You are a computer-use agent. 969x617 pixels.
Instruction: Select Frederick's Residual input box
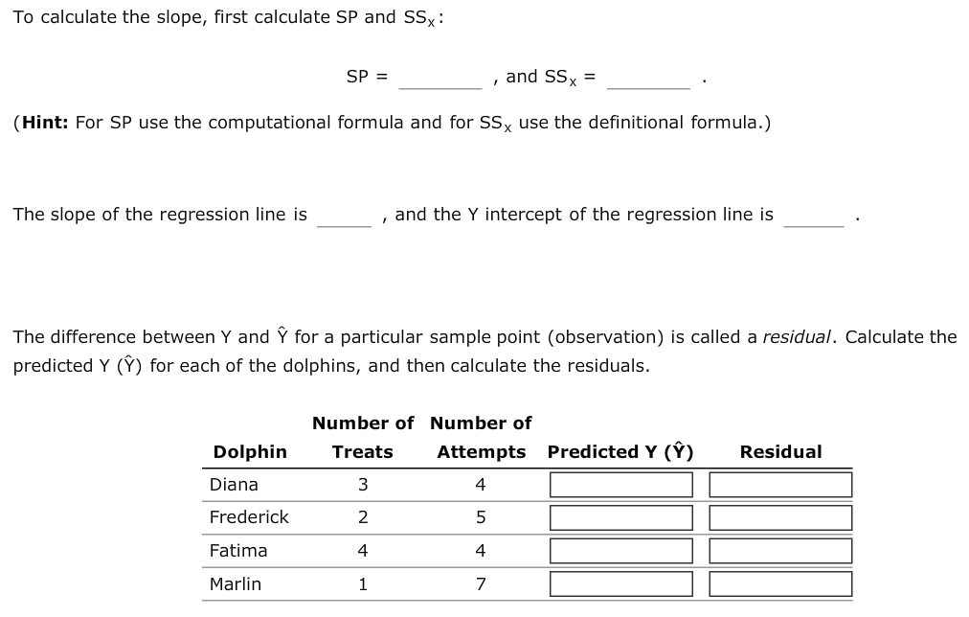(779, 517)
